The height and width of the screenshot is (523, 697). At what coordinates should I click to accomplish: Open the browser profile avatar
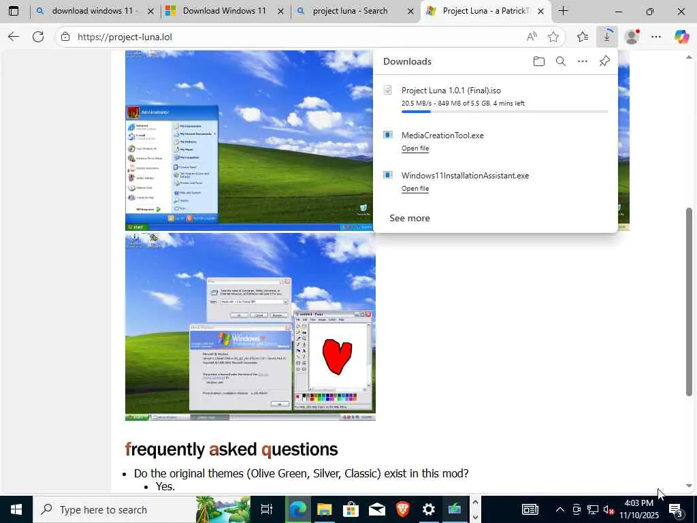click(x=632, y=37)
